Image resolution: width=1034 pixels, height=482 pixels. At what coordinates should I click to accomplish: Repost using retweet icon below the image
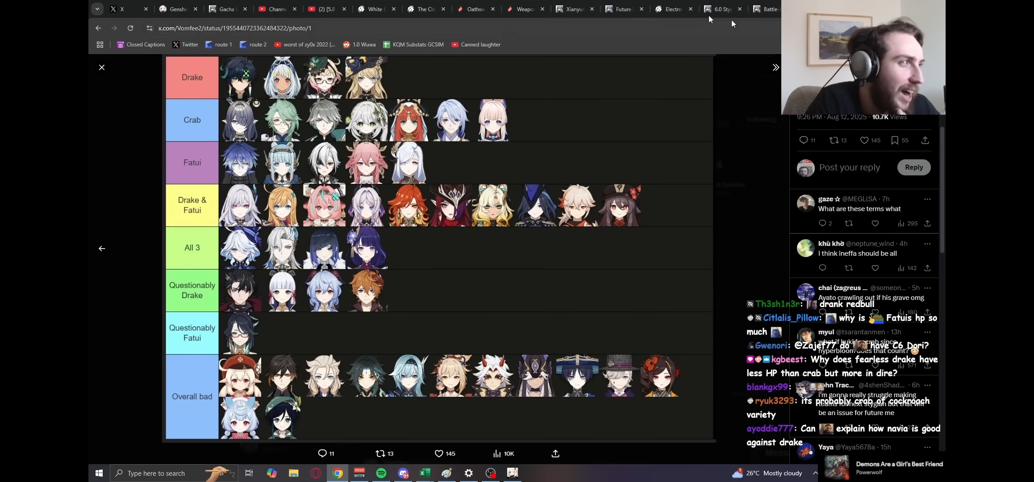(380, 453)
